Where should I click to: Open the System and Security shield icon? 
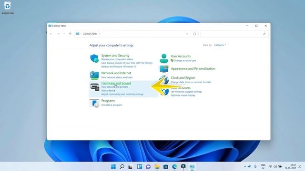tap(94, 58)
